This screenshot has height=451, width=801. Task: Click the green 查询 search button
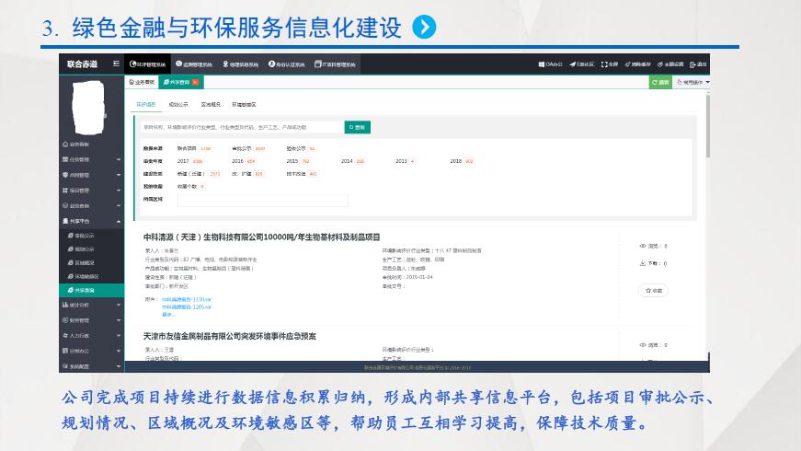(x=357, y=127)
